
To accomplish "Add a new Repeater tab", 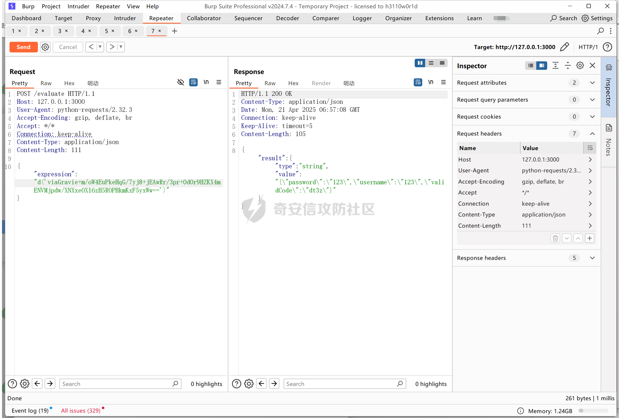I will click(174, 31).
